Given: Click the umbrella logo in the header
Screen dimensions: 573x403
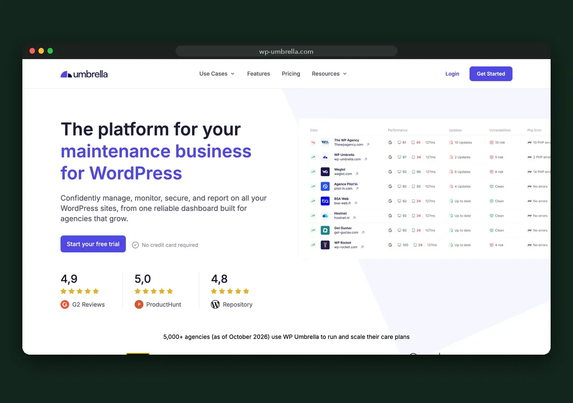Looking at the screenshot, I should pos(84,74).
